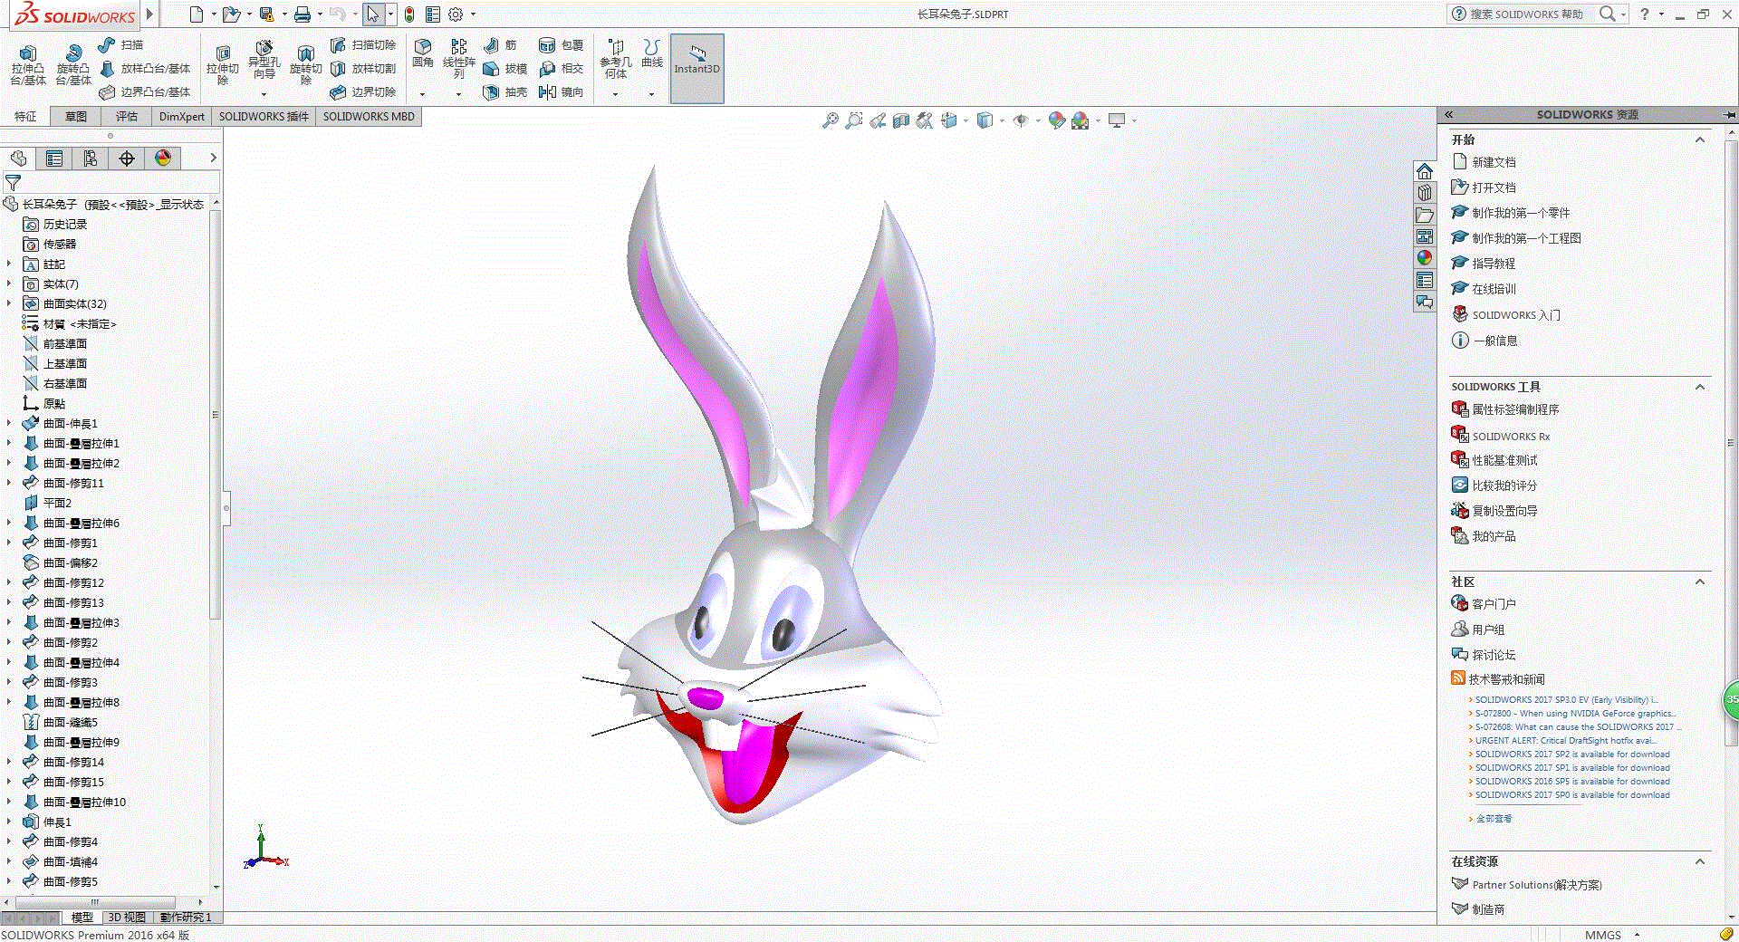The height and width of the screenshot is (942, 1739).
Task: Choose the Rib (筋) tool
Action: [x=500, y=44]
